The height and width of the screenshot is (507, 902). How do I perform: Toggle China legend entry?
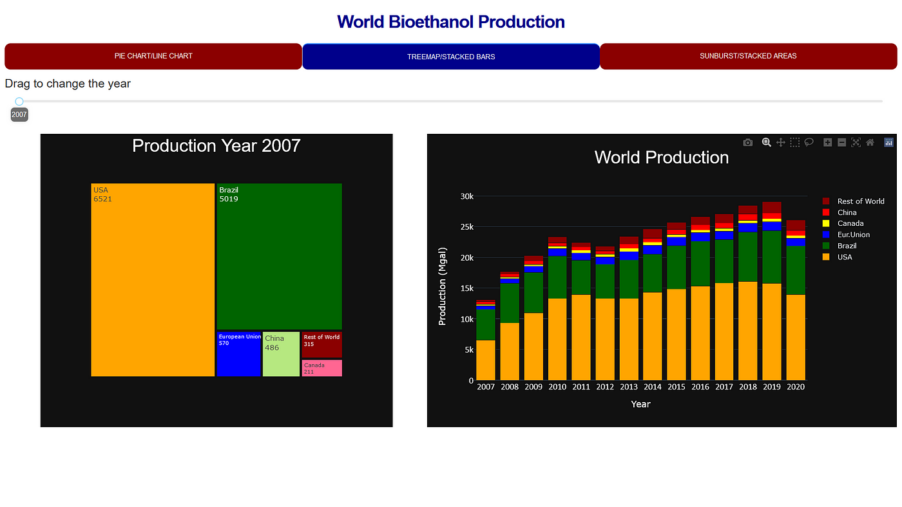coord(839,212)
